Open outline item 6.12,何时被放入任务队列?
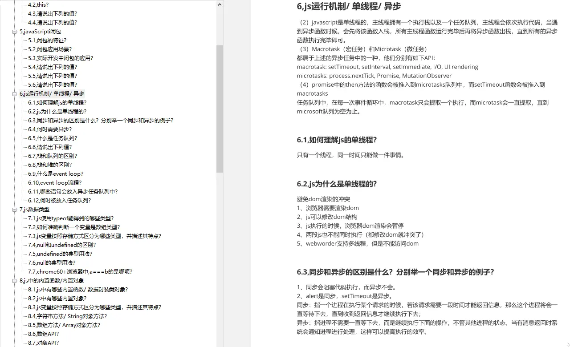The image size is (570, 347). coord(59,201)
